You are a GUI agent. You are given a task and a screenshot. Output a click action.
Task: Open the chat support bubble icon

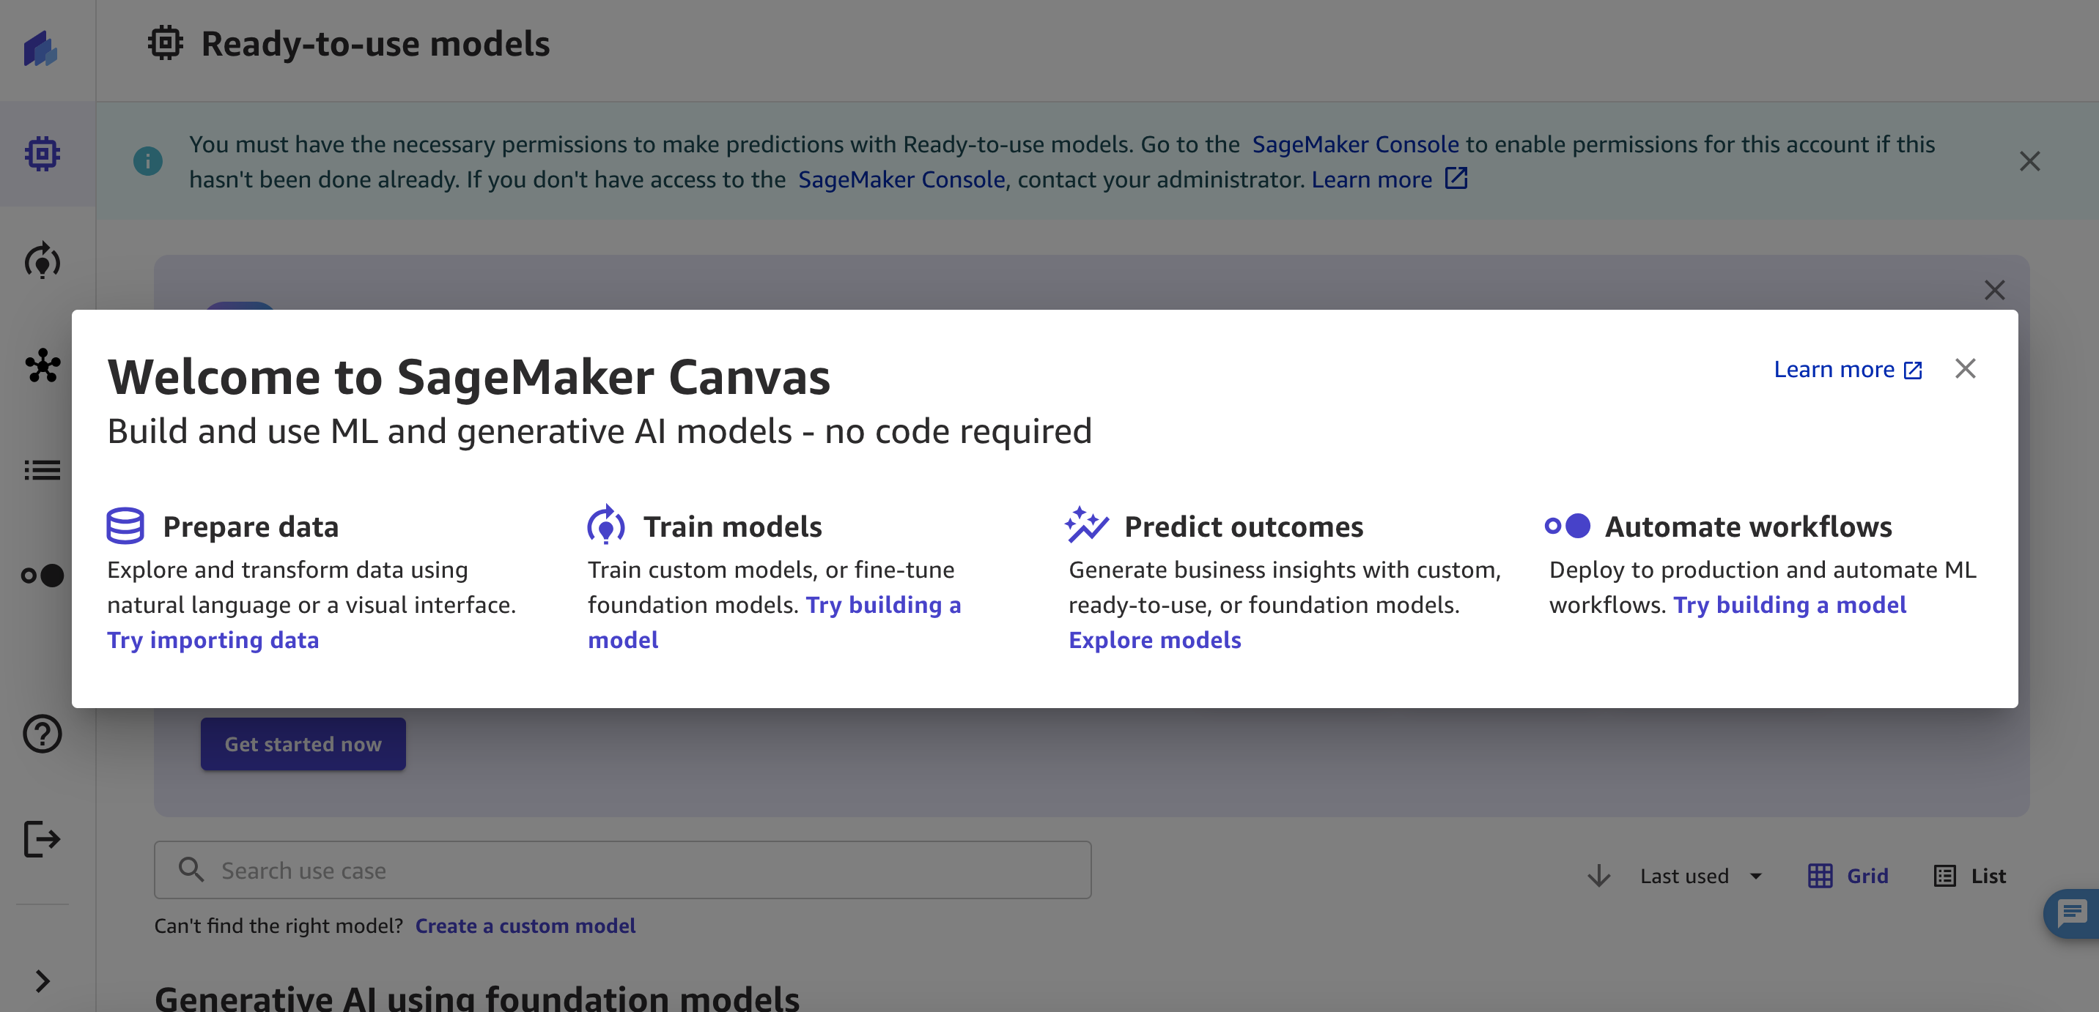pyautogui.click(x=2071, y=912)
